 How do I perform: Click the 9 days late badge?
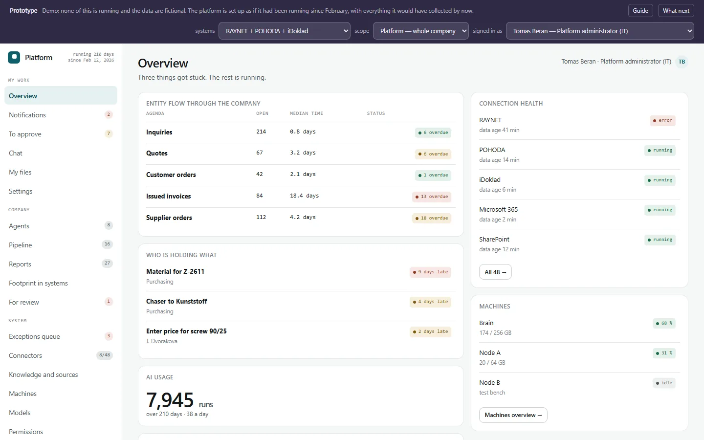click(430, 272)
